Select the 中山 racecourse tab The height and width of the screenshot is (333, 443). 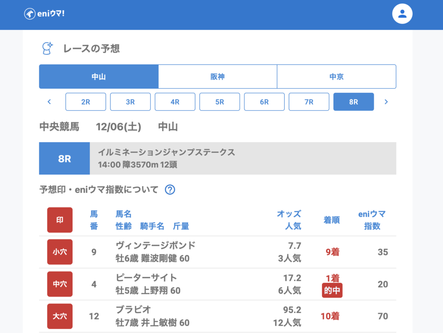(x=99, y=77)
